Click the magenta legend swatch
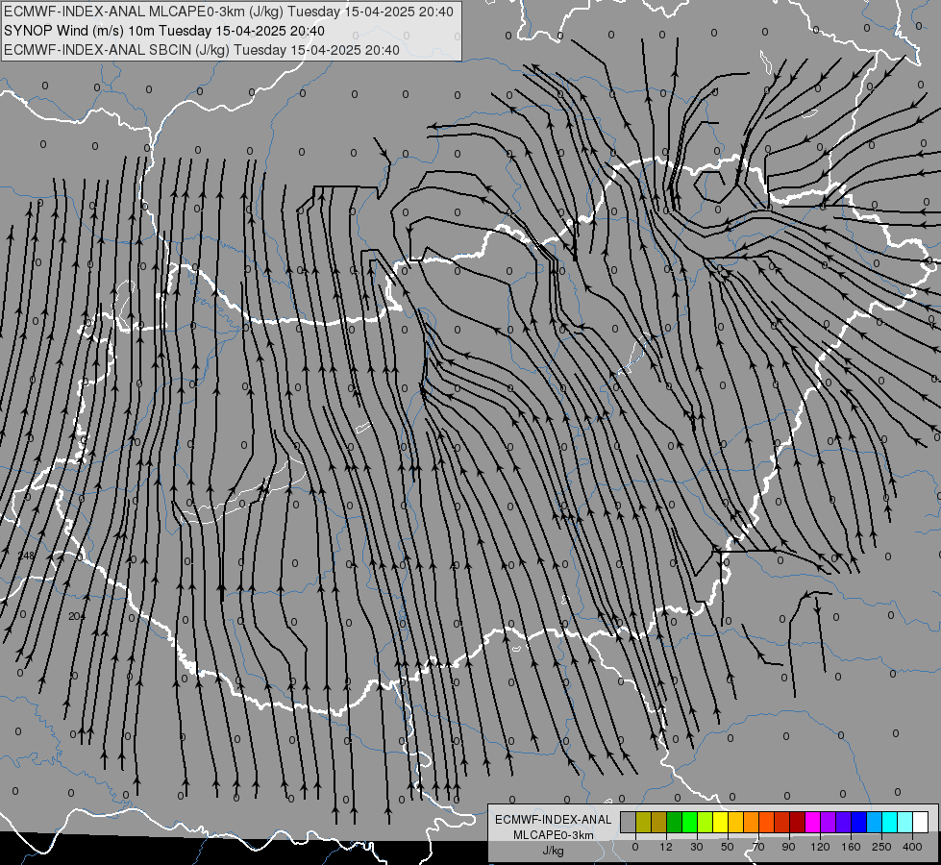This screenshot has height=865, width=941. tap(812, 822)
